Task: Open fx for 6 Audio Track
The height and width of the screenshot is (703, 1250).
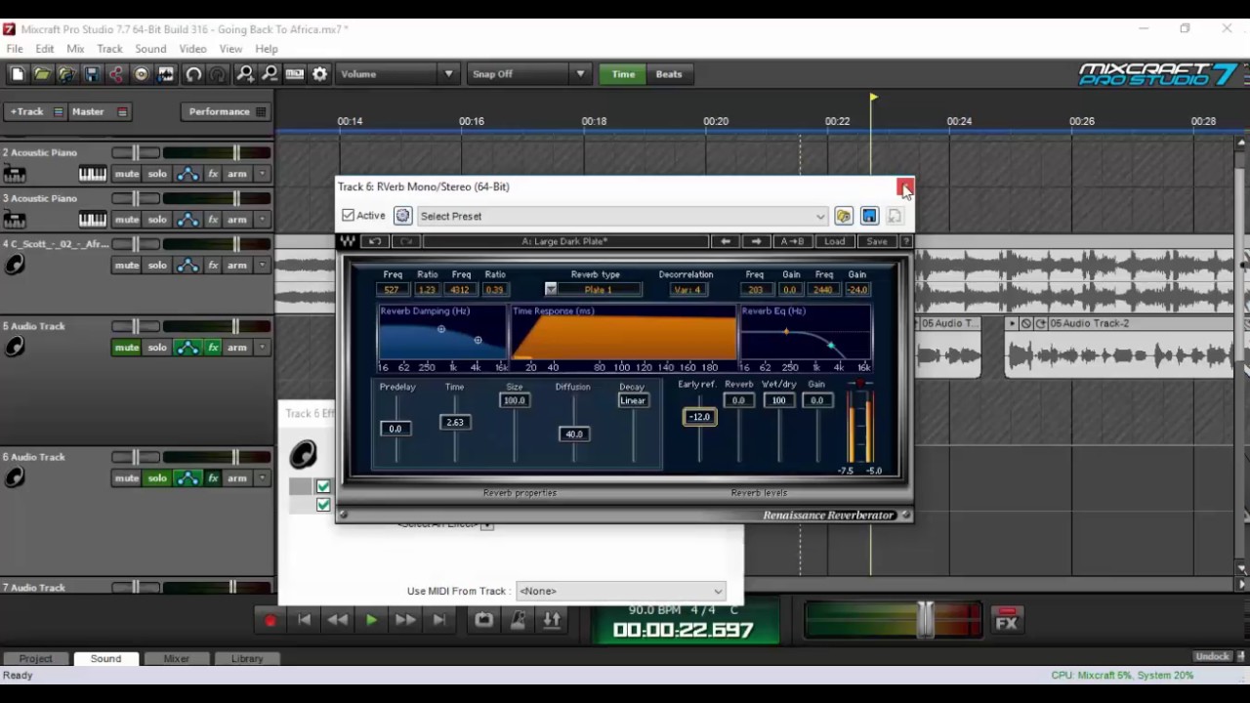Action: [x=213, y=478]
